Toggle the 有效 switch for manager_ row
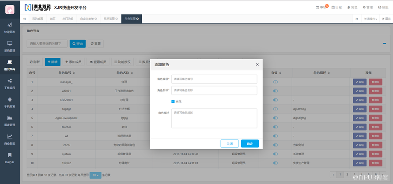The image size is (393, 184). 276,82
